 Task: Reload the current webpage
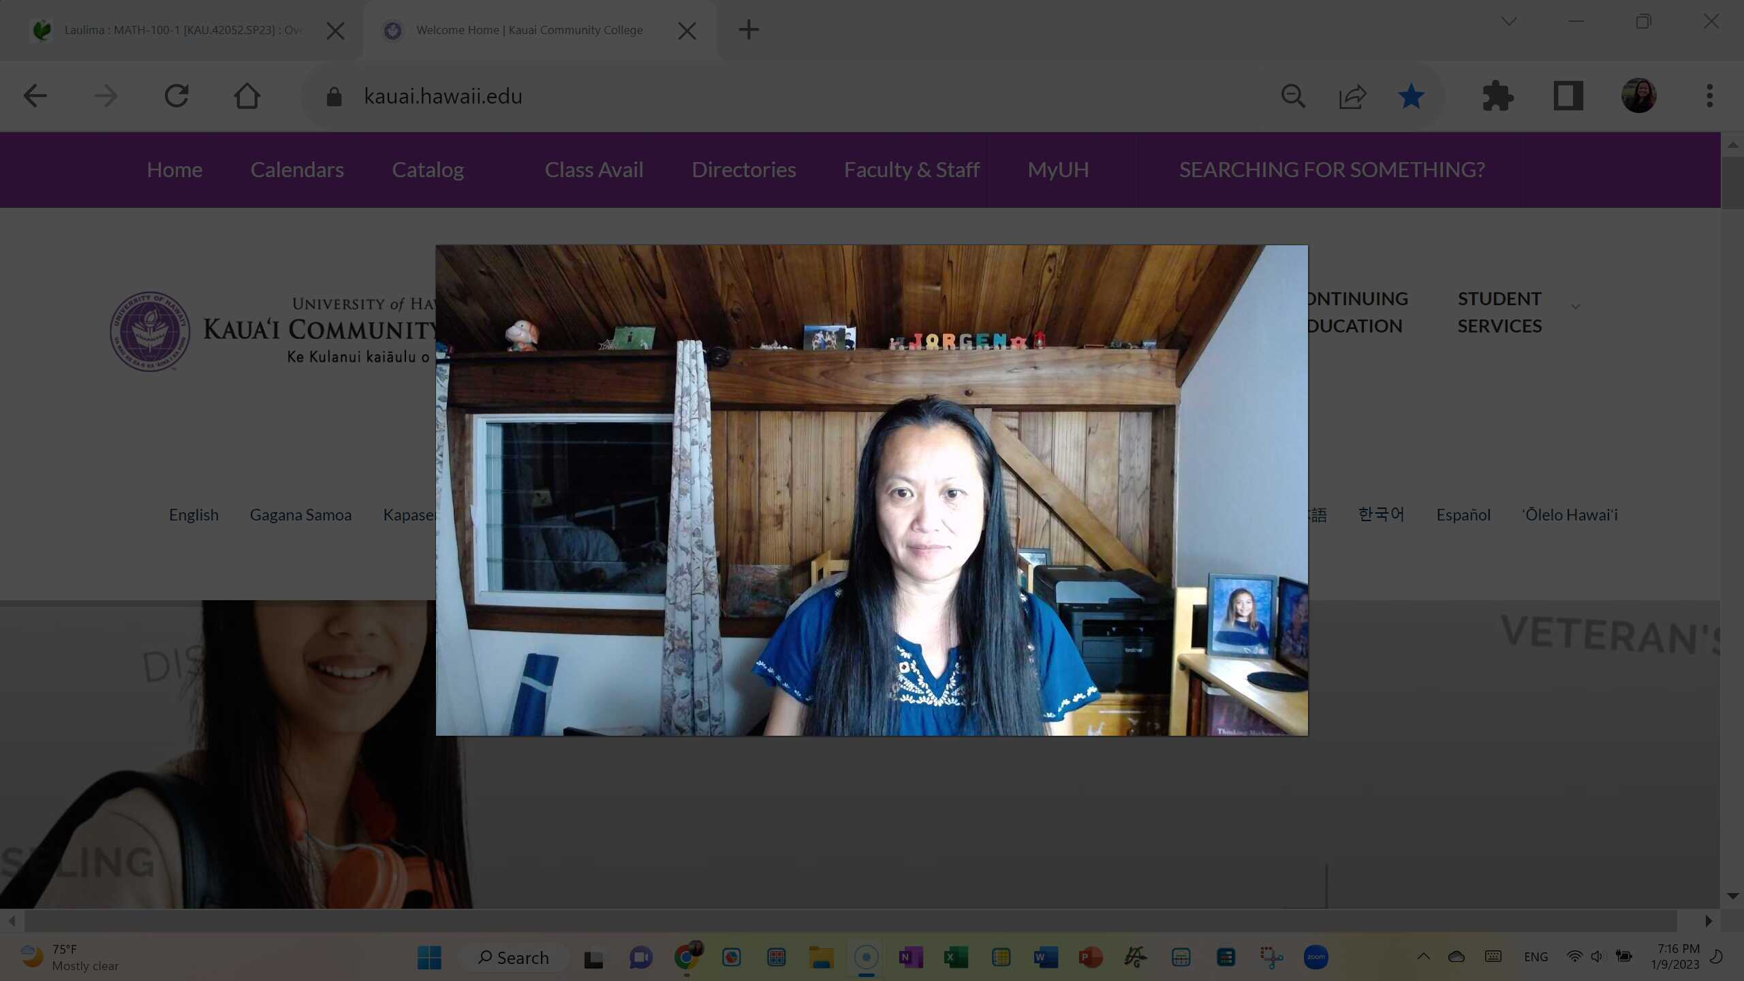[x=176, y=95]
